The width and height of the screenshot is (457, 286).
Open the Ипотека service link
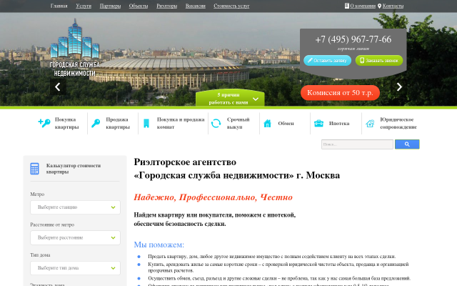tap(339, 124)
